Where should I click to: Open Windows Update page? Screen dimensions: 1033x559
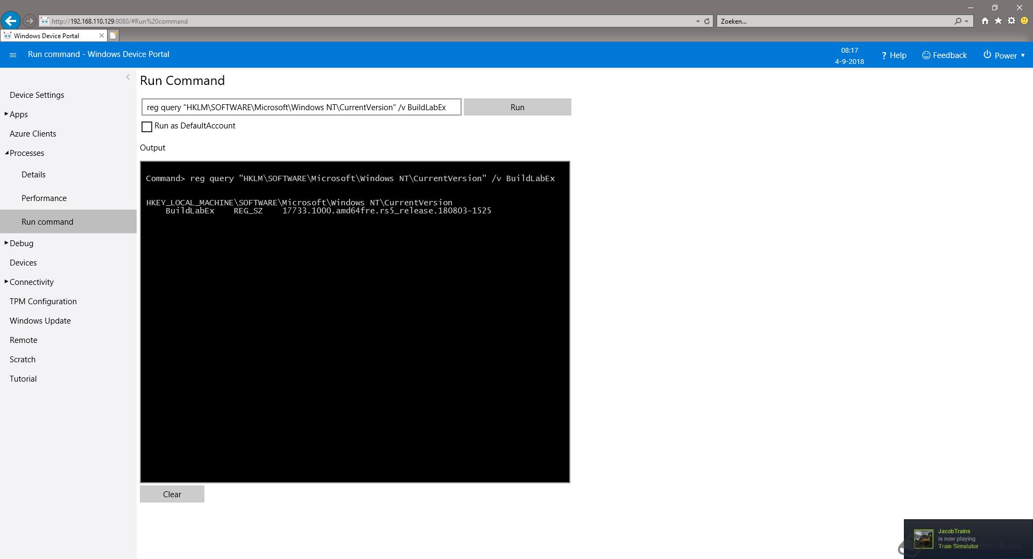pyautogui.click(x=40, y=321)
